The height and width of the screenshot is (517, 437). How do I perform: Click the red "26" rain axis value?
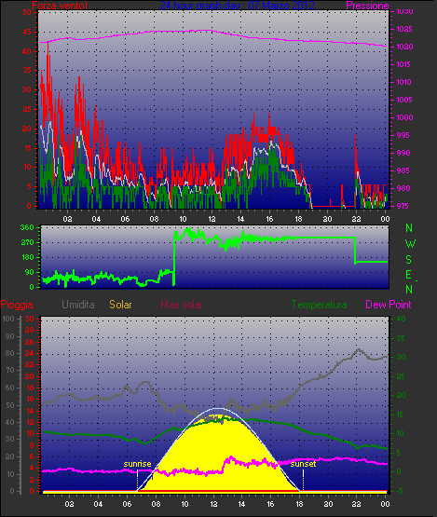click(30, 342)
